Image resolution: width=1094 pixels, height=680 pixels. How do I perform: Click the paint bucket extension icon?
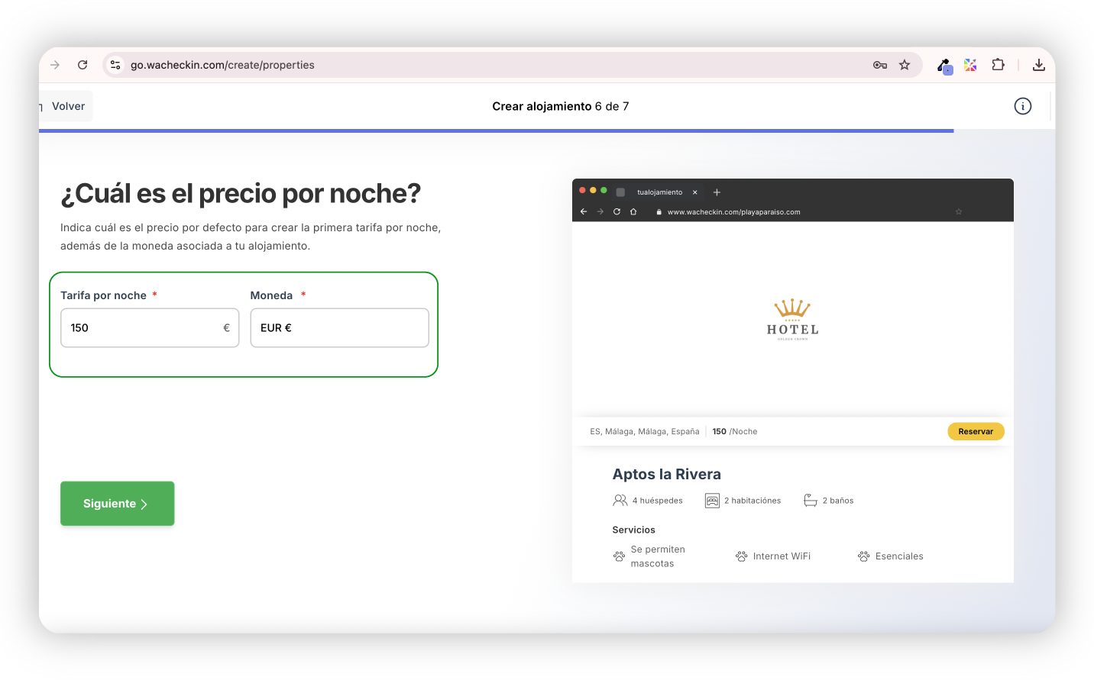tap(944, 66)
